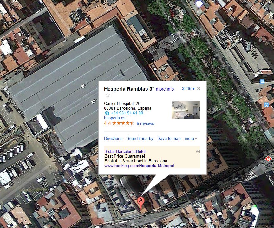Click Save to map

[x=169, y=138]
